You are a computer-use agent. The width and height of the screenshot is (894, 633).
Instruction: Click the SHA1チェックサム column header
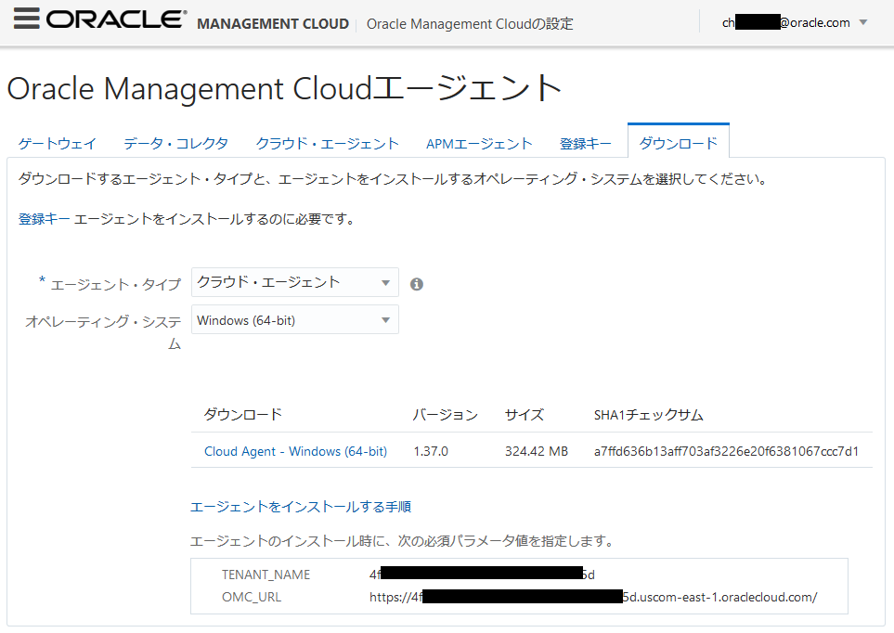click(648, 415)
